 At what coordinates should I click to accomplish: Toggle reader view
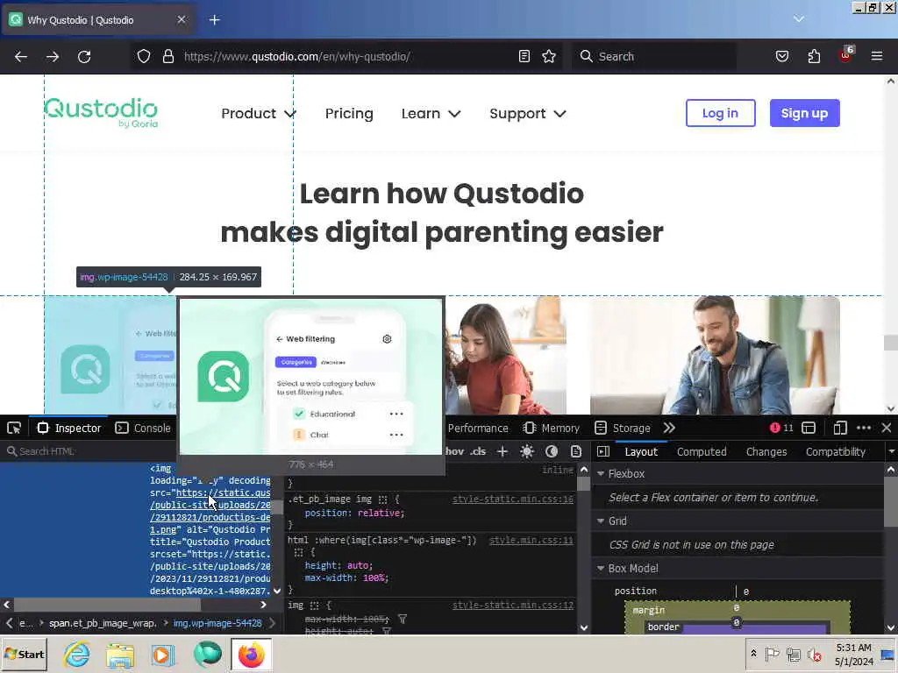(524, 56)
